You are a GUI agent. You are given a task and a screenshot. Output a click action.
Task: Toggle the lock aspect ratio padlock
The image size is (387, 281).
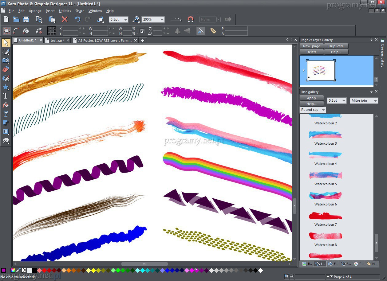[142, 31]
